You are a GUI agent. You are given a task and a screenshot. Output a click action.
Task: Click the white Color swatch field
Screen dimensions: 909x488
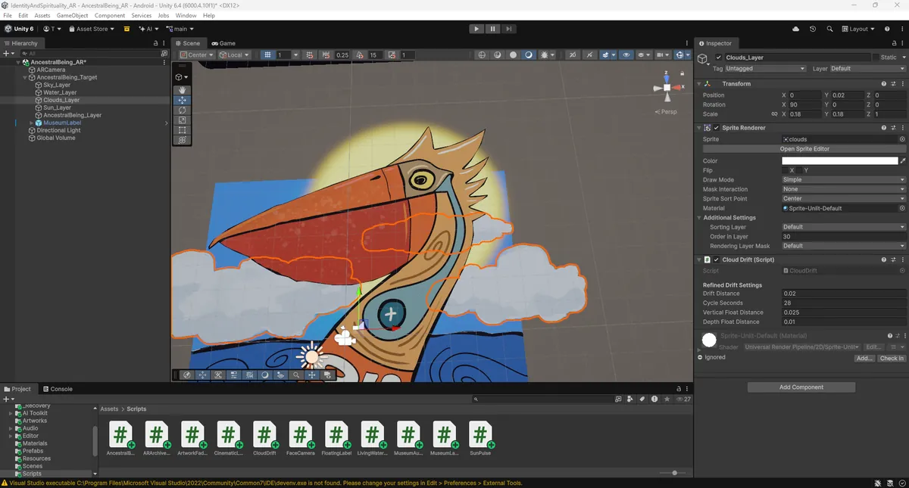839,161
